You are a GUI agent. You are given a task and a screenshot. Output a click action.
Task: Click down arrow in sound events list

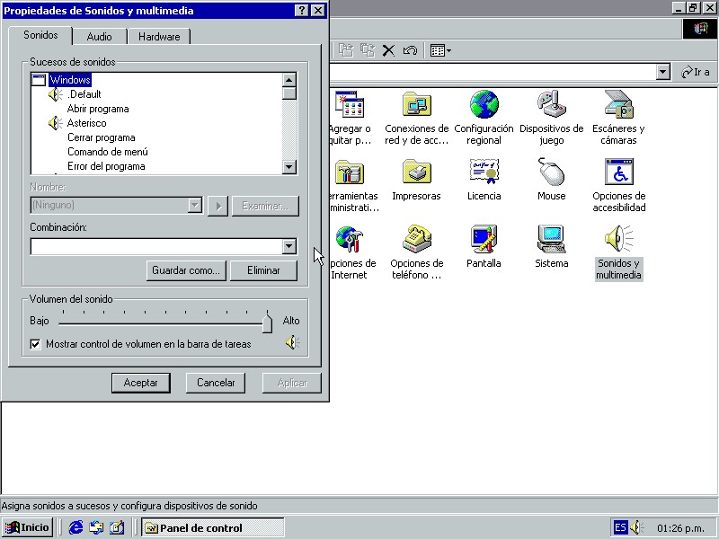289,166
